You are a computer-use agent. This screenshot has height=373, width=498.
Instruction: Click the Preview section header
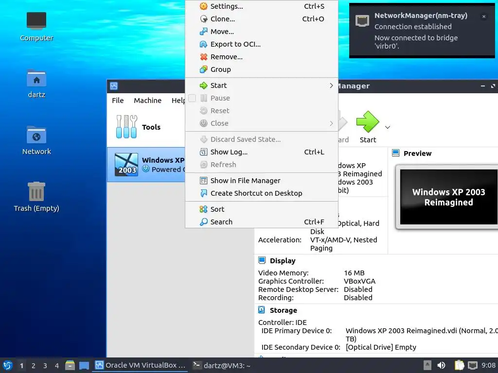pos(417,153)
